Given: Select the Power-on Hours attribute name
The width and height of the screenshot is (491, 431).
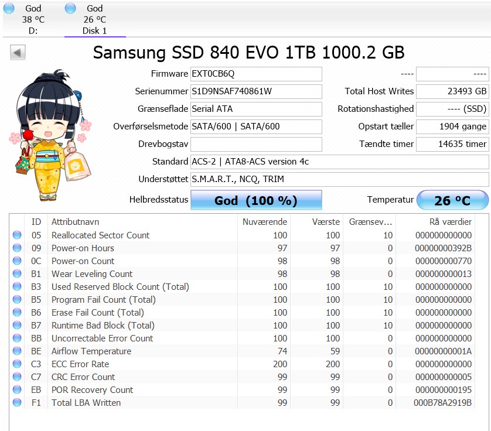Looking at the screenshot, I should (x=83, y=248).
